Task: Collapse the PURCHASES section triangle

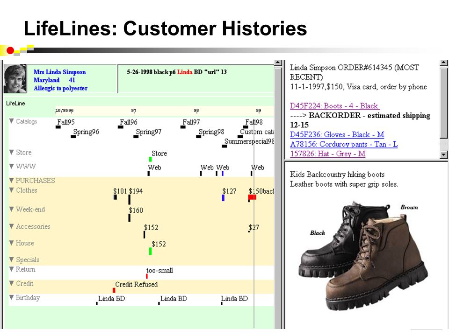Action: click(x=11, y=180)
